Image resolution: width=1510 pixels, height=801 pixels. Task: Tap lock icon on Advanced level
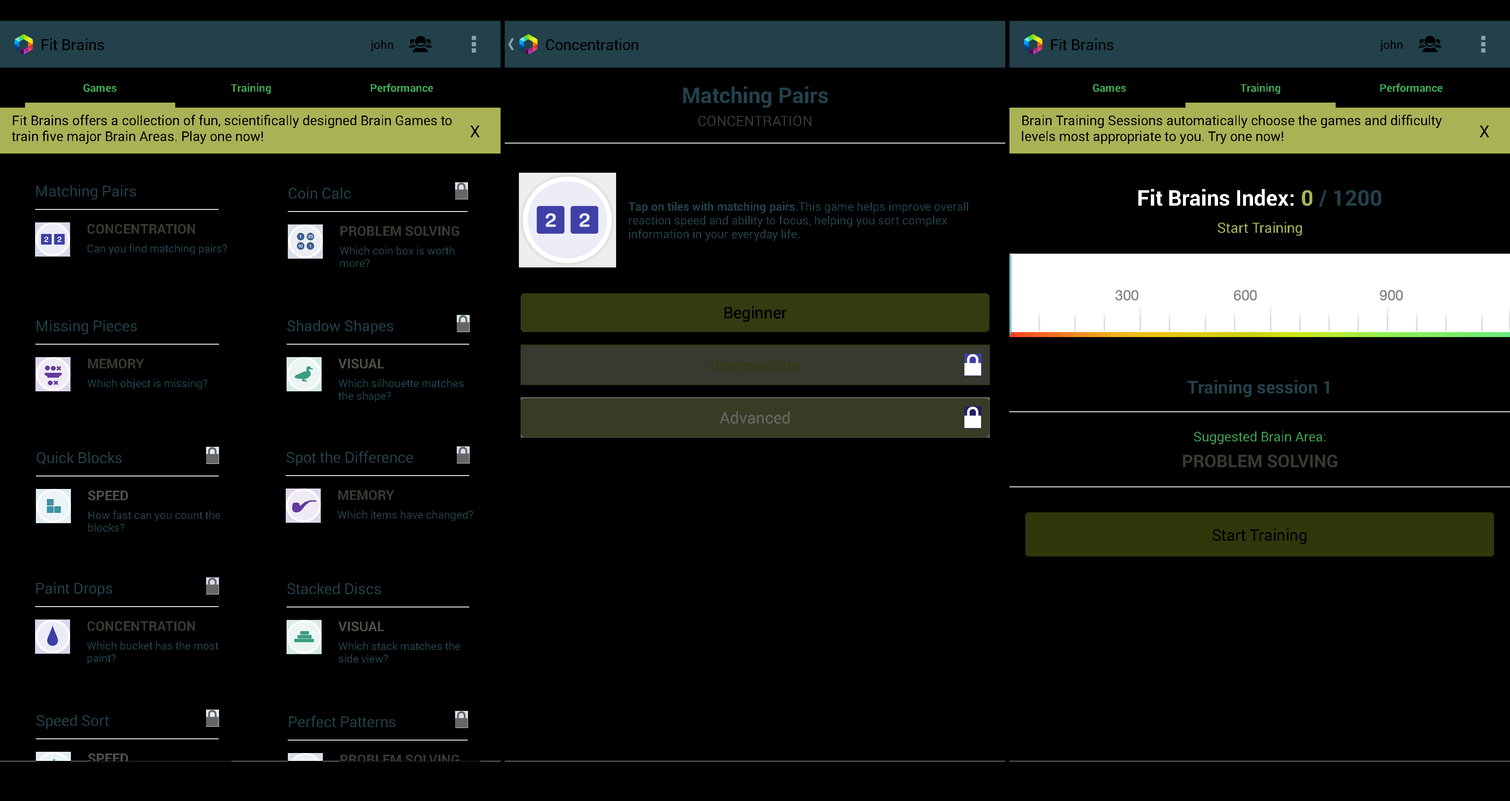[x=972, y=418]
